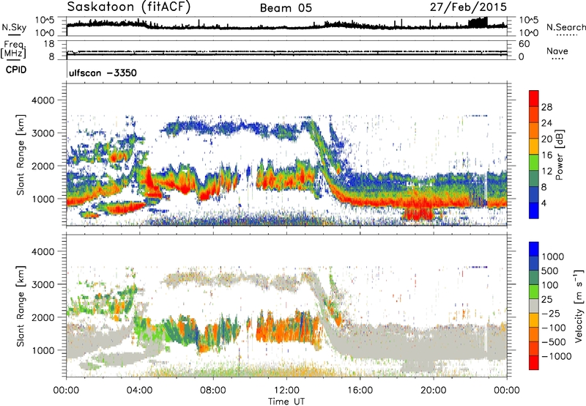The width and height of the screenshot is (586, 406).
Task: Click the '4' label on the Power scale
Action: pyautogui.click(x=544, y=204)
